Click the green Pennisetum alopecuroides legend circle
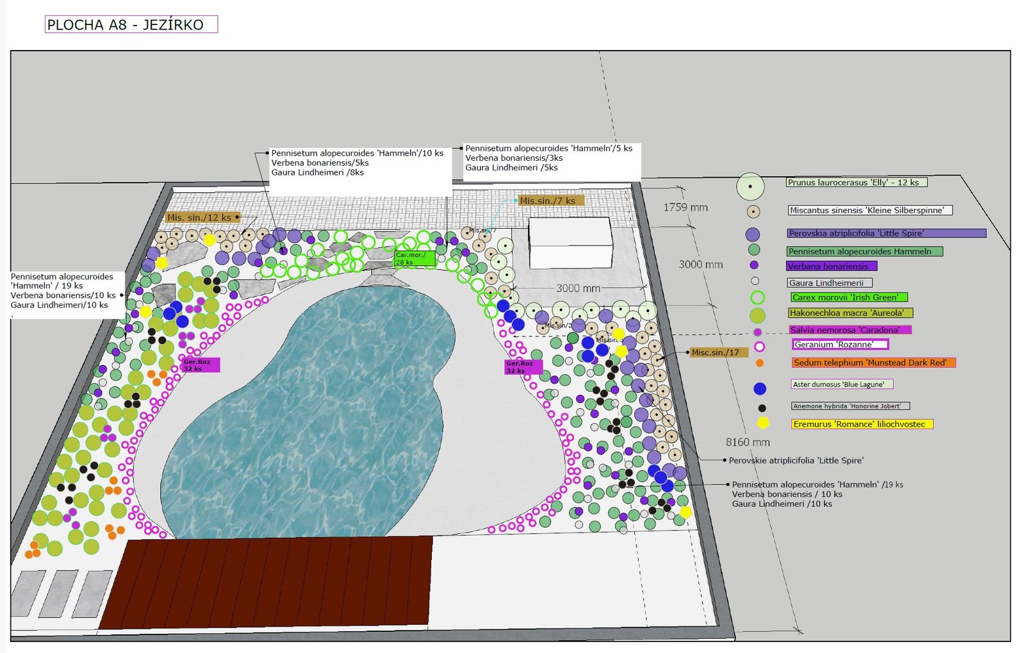The width and height of the screenshot is (1025, 653). point(754,250)
